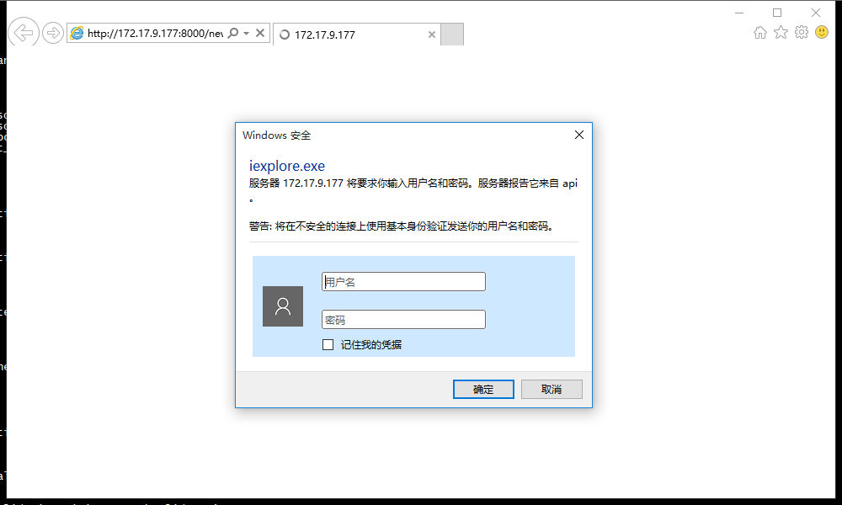The width and height of the screenshot is (842, 505).
Task: Open Favorites star icon
Action: 781,32
